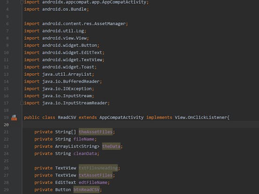The height and width of the screenshot is (194, 259).
Task: Click the 'android.widget.Toast' import
Action: pos(68,67)
